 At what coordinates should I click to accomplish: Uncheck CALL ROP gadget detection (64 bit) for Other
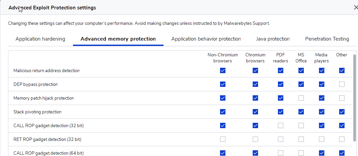pyautogui.click(x=342, y=153)
